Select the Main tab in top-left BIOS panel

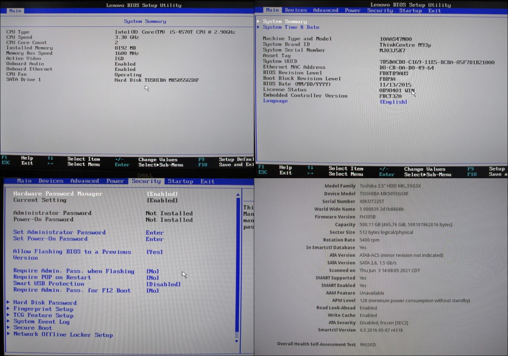[x=15, y=11]
